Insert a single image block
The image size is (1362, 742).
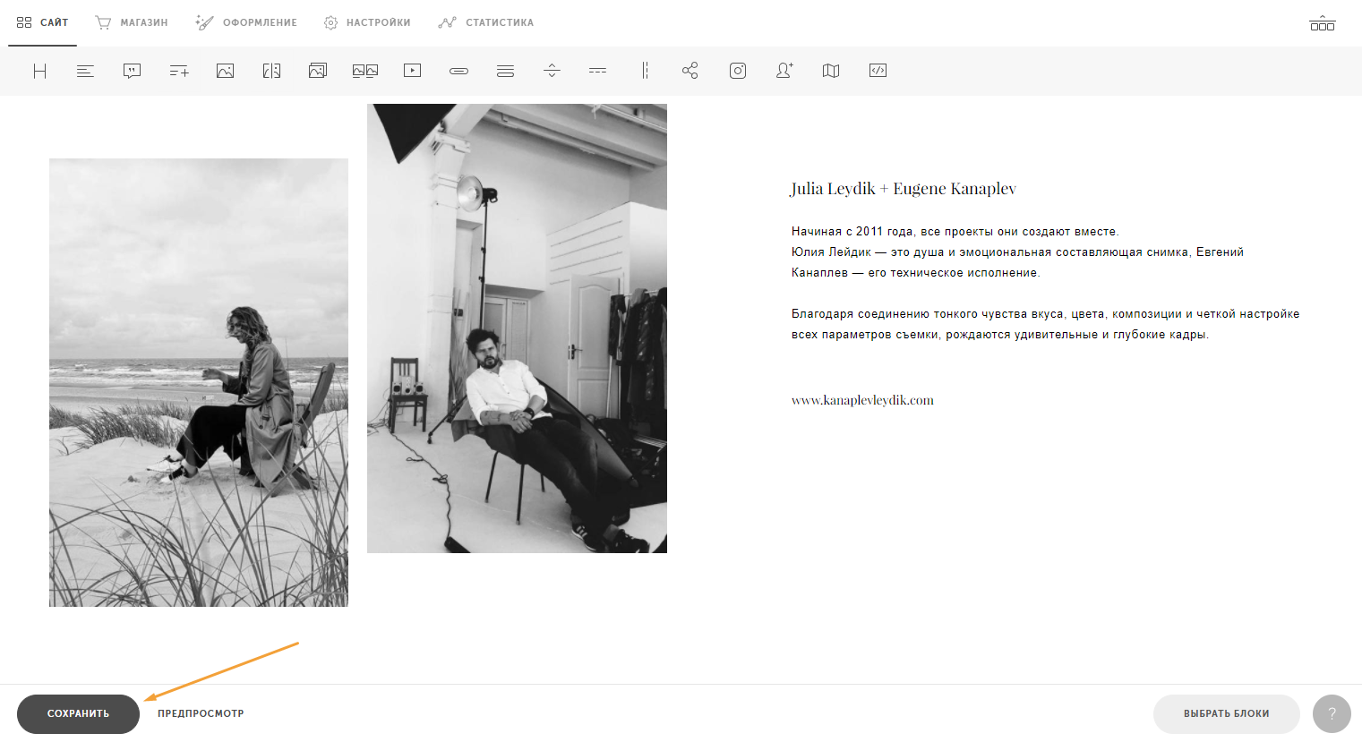(x=225, y=71)
